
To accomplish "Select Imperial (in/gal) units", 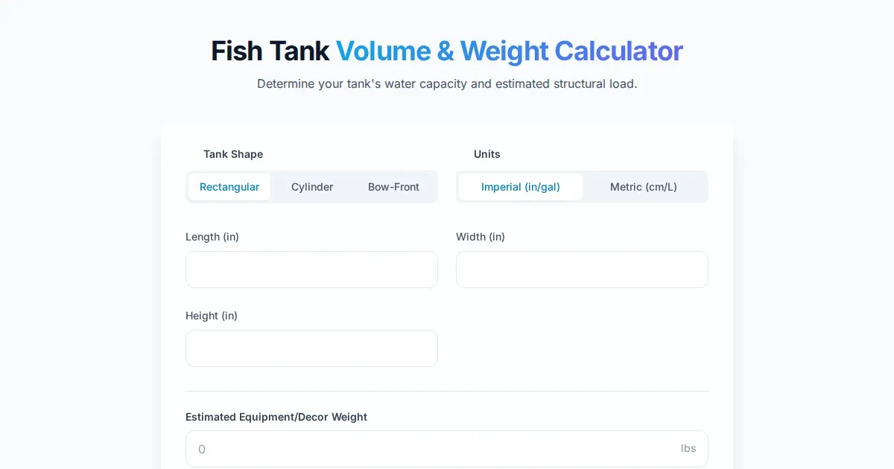I will click(521, 187).
